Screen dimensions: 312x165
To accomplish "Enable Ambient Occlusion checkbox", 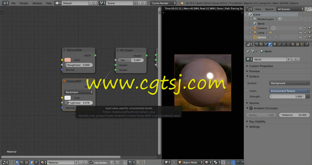I will point(251,108).
